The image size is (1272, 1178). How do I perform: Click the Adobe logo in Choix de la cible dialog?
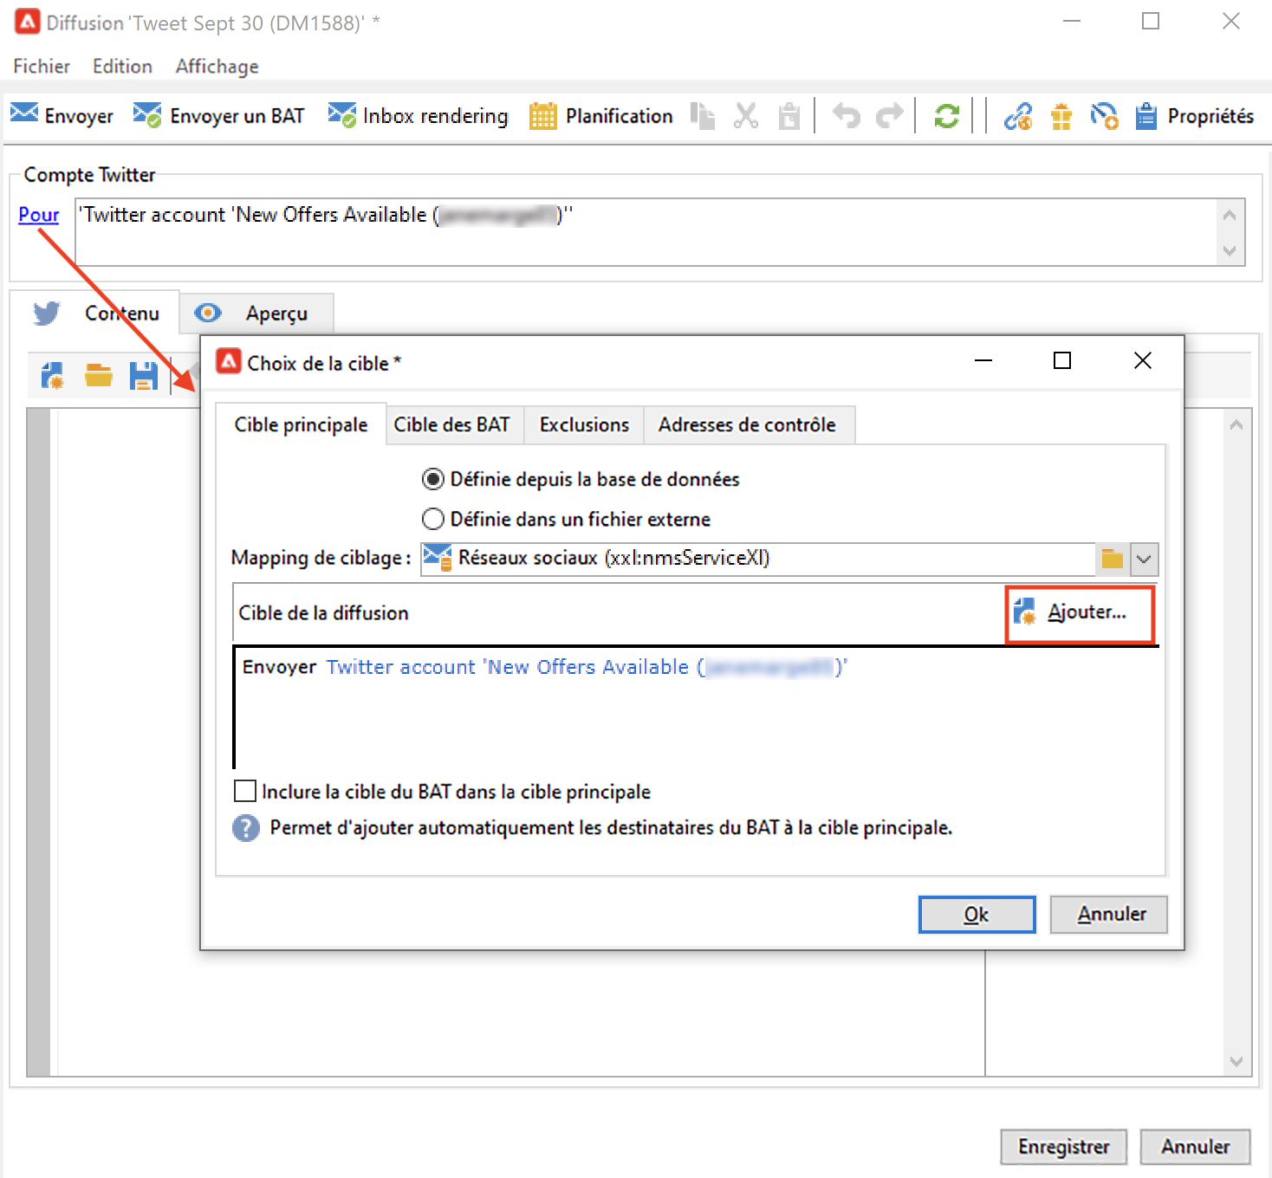pos(229,361)
